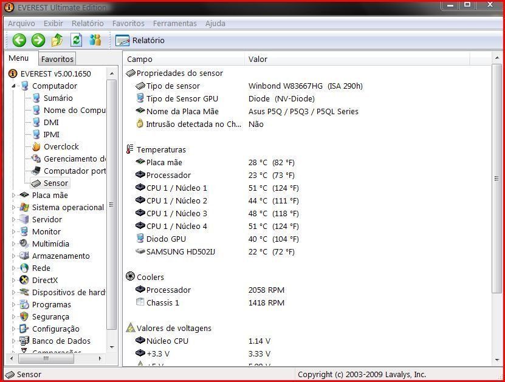The image size is (505, 382).
Task: Click the tree pane horizontal scrollbar thumb
Action: [46, 358]
